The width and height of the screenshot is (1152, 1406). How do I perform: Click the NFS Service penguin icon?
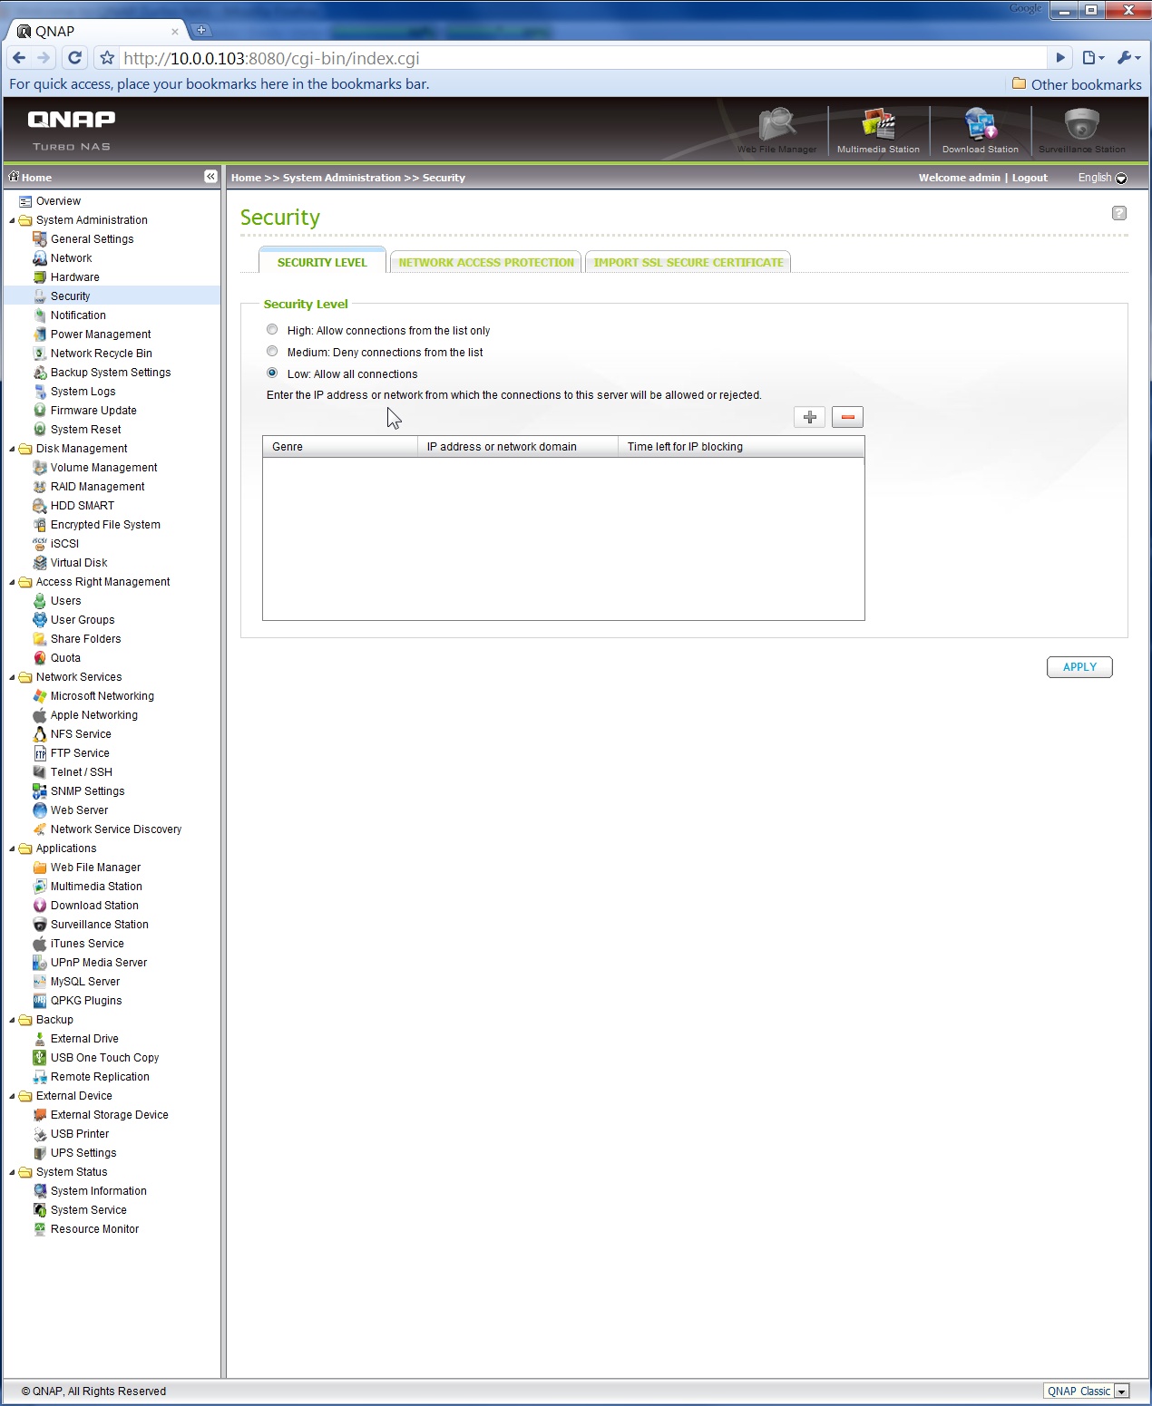point(40,734)
